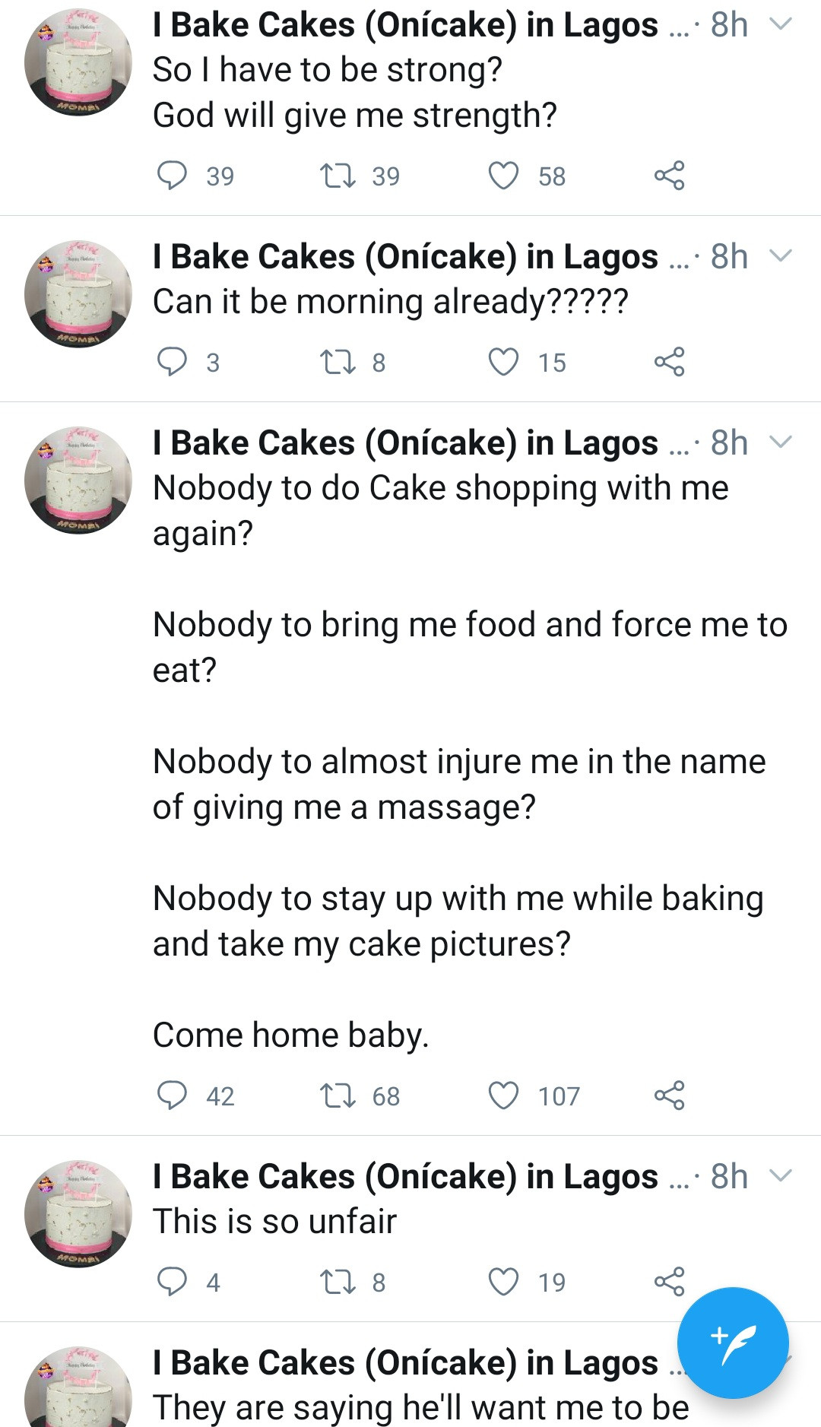Open tweet options for "So I have to be strong?"
Screen dimensions: 821x1427
[781, 24]
